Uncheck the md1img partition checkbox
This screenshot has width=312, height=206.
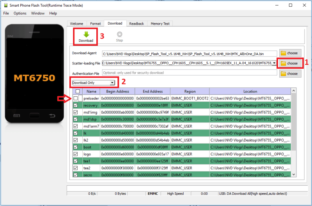point(76,112)
